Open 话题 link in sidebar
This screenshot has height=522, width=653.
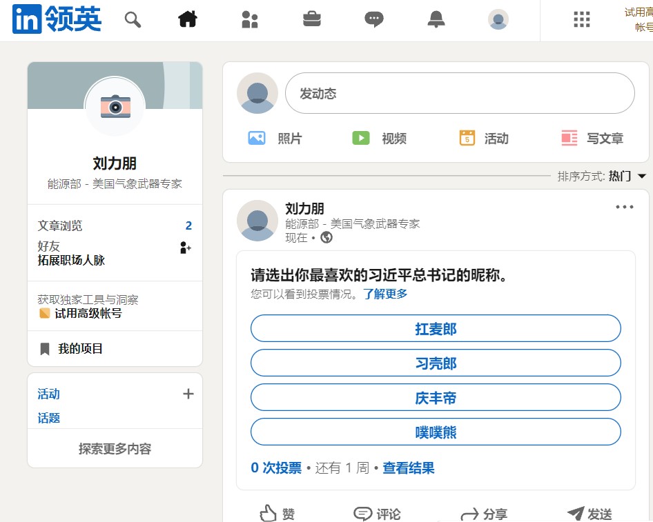pyautogui.click(x=49, y=418)
